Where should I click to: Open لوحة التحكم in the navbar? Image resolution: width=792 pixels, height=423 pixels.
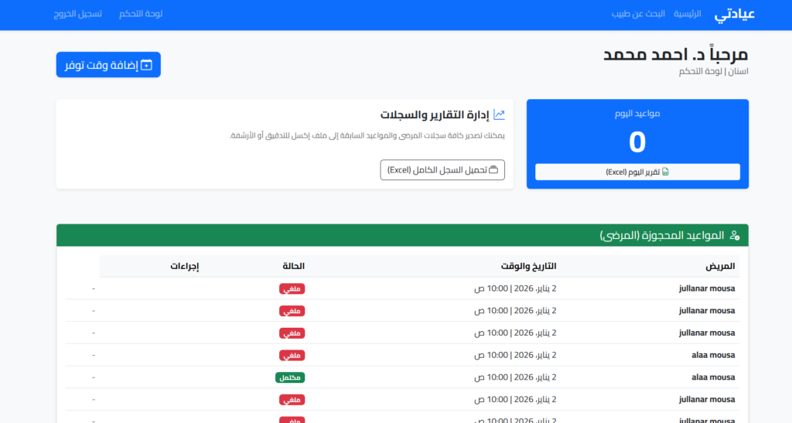pos(141,14)
